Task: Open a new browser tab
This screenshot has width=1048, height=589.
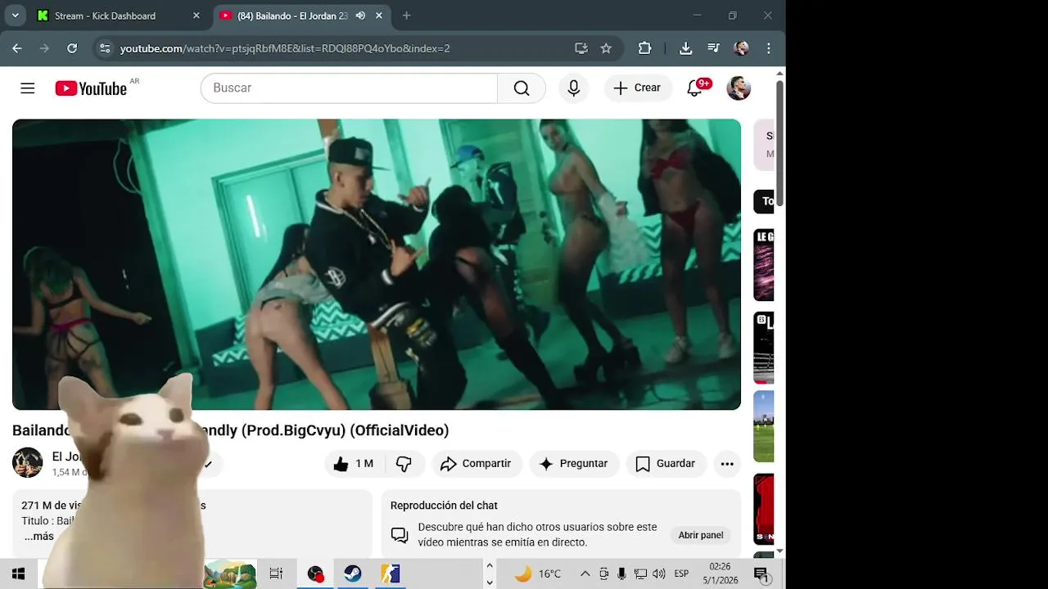Action: click(x=407, y=16)
